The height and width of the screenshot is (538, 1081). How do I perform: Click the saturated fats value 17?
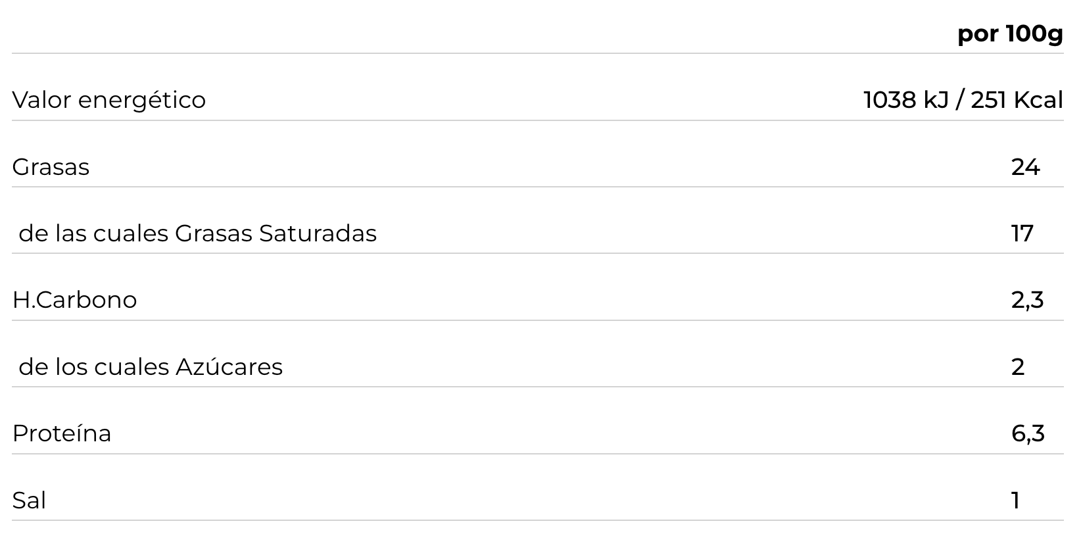point(1022,233)
